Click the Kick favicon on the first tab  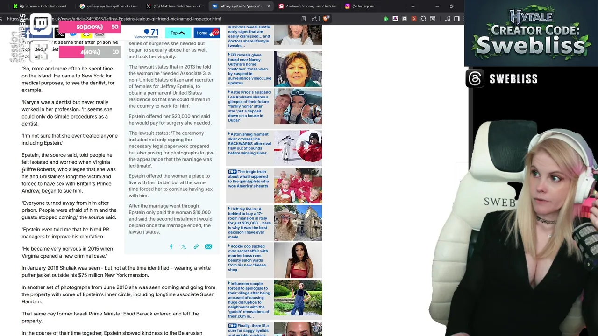coord(15,6)
